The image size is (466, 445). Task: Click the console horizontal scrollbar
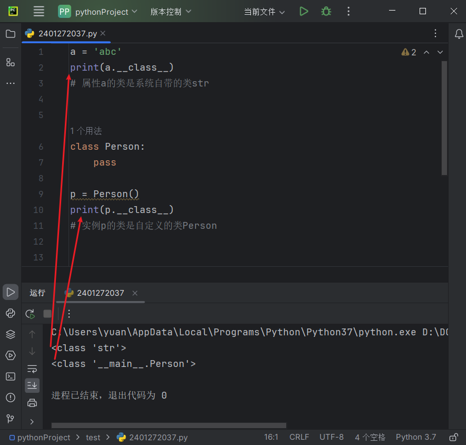coord(169,425)
